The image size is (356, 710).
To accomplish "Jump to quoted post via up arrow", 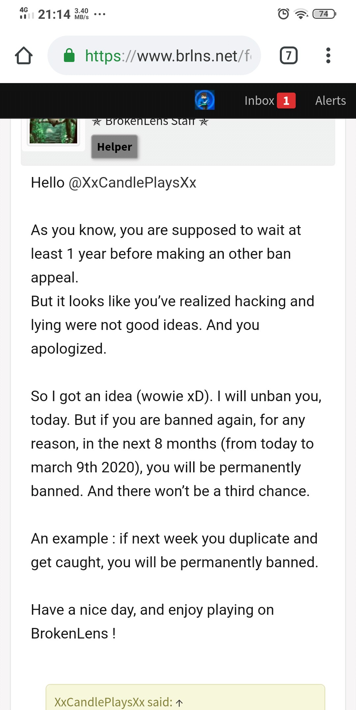I will tap(179, 703).
